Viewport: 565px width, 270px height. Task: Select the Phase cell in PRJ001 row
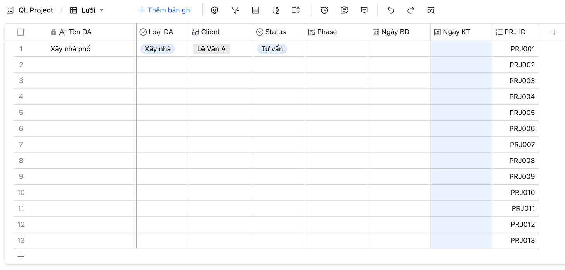(x=337, y=49)
